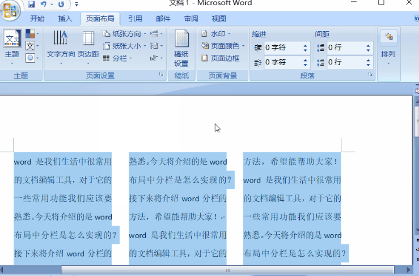Open the 主题 themes gallery
Screen dimensions: 419x276
pyautogui.click(x=12, y=48)
